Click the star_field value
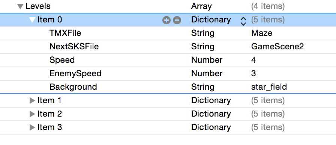The image size is (336, 145). click(x=269, y=87)
